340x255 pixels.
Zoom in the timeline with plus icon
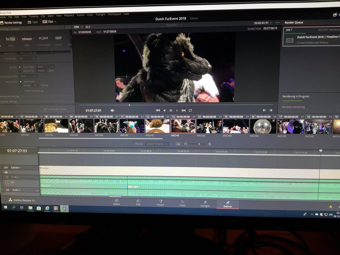(x=209, y=144)
